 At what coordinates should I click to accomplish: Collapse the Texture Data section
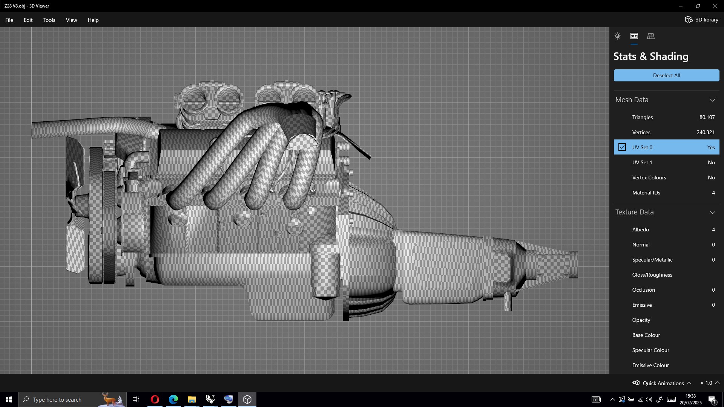coord(712,212)
